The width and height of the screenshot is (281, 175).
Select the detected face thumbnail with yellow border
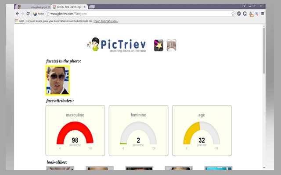58,80
